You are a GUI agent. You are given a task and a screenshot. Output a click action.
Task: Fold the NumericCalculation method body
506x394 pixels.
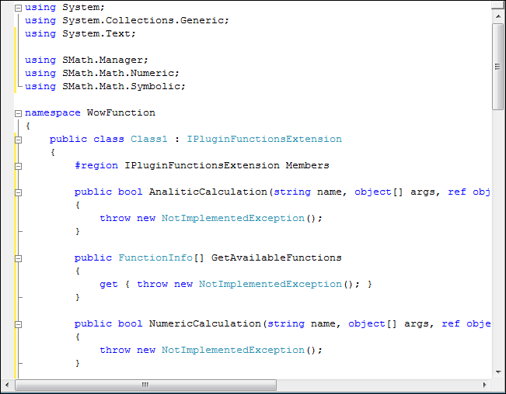(18, 324)
